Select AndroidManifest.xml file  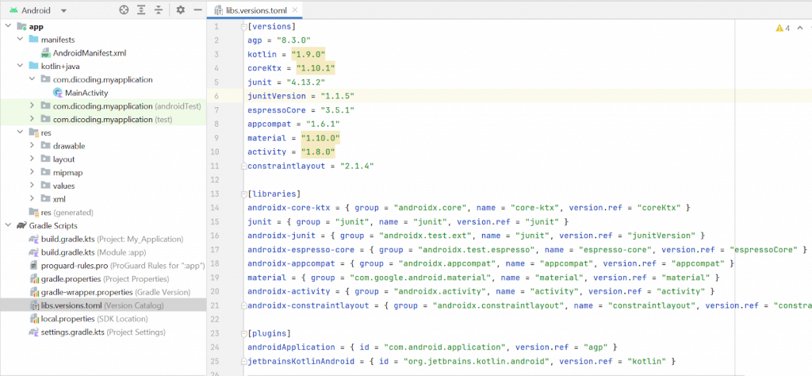89,53
